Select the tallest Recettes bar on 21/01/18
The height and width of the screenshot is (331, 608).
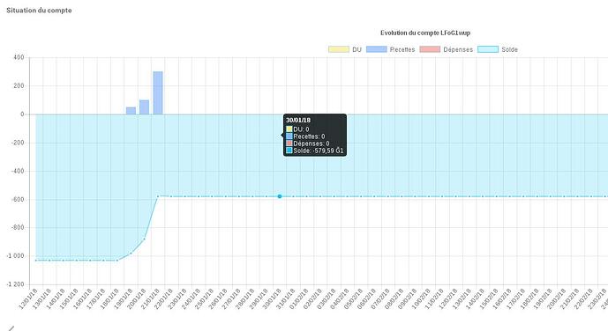(158, 92)
